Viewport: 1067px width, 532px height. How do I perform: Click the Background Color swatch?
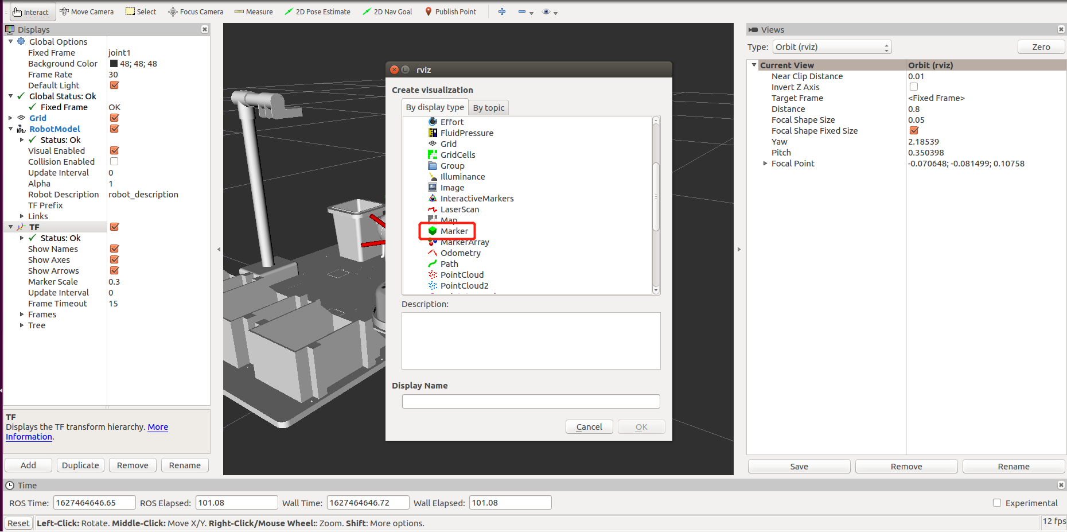click(114, 64)
